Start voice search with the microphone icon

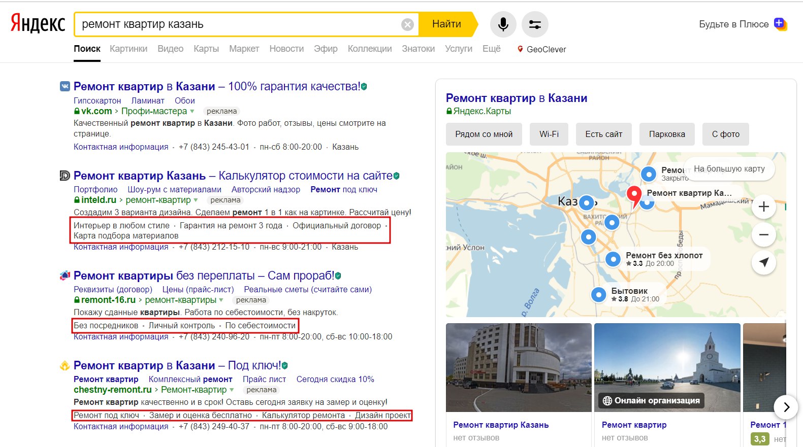coord(503,24)
